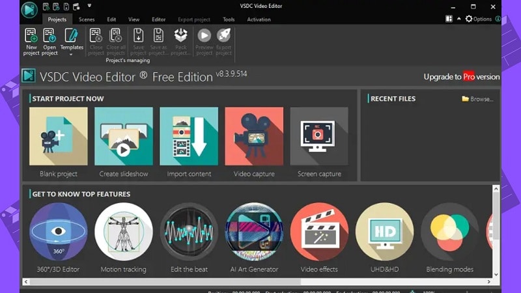Click the vertical scrollbar up arrow

(x=496, y=189)
